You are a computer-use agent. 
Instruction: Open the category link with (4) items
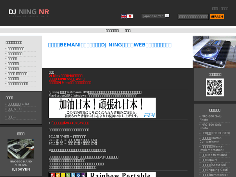point(18,104)
